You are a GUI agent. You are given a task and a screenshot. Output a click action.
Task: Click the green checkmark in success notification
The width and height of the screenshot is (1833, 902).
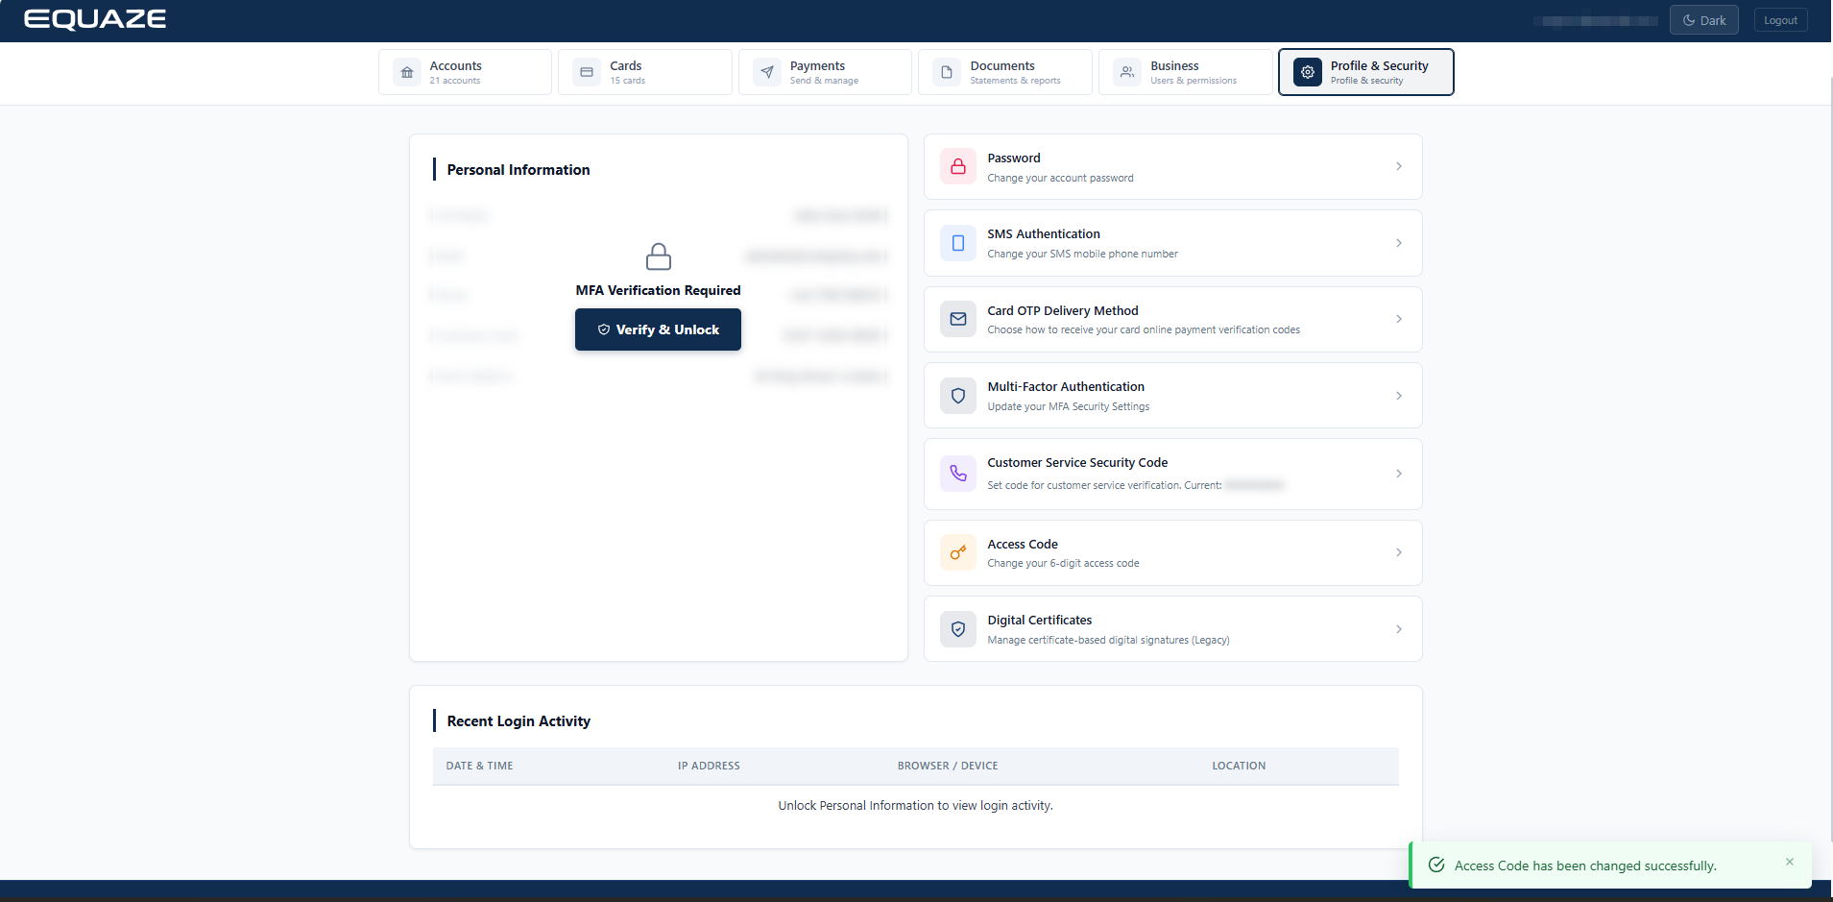[x=1436, y=865]
